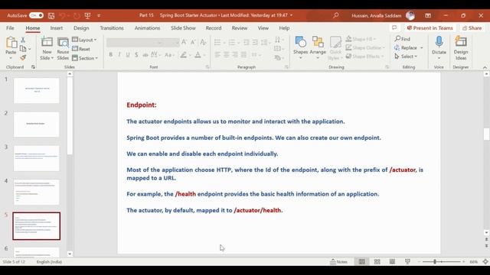Open Design Ideas pane
The image size is (490, 275).
click(x=461, y=48)
